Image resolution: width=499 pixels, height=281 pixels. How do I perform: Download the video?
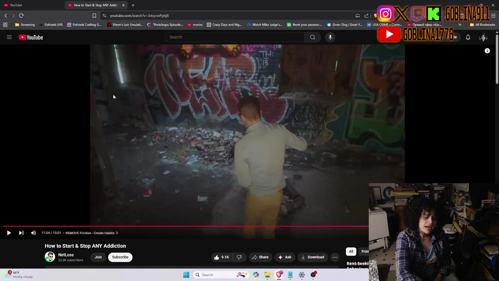313,257
